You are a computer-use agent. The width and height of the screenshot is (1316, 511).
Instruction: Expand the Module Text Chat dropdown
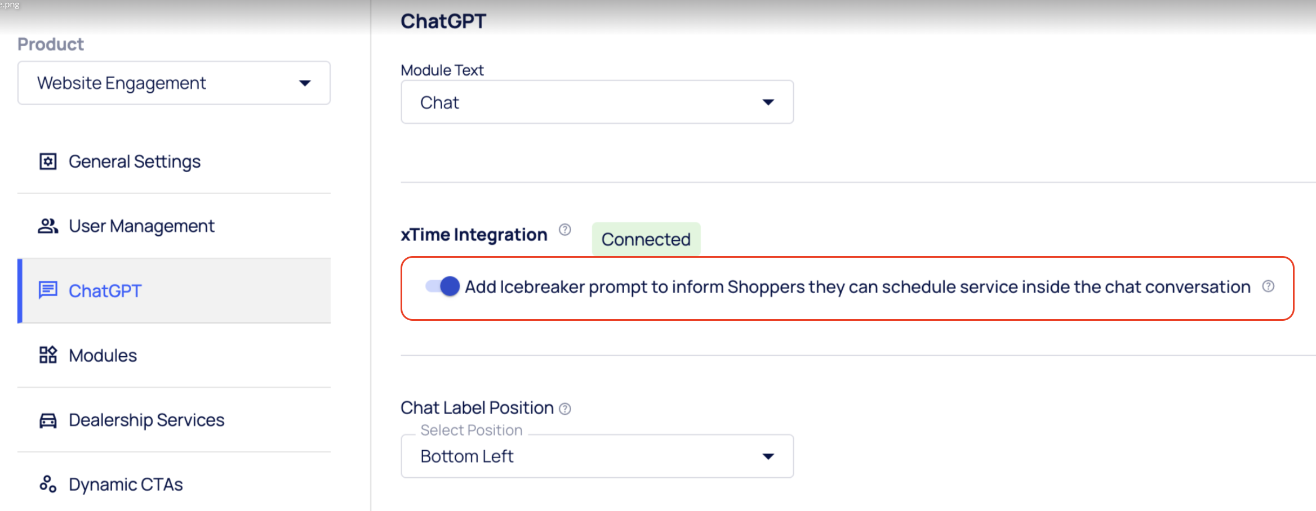click(597, 102)
